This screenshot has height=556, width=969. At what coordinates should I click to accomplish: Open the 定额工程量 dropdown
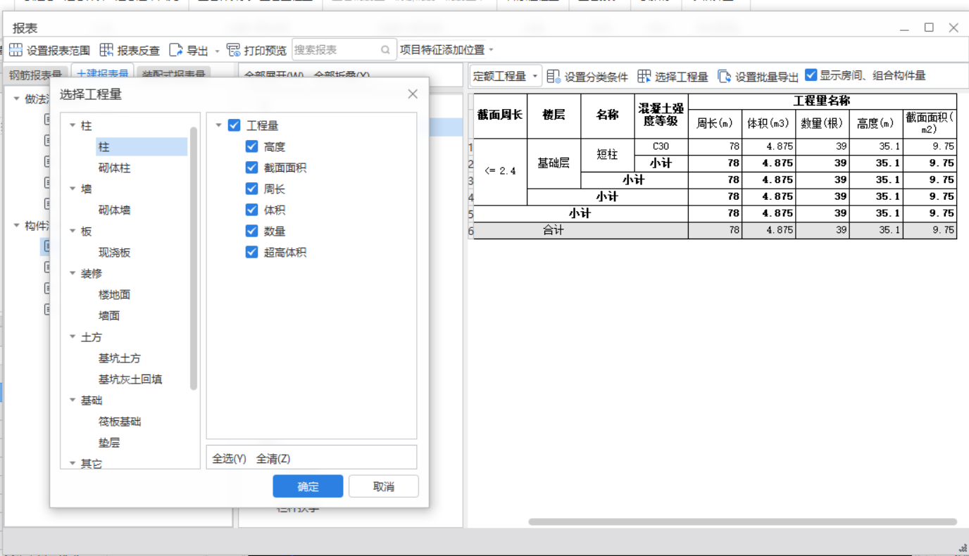[x=506, y=76]
